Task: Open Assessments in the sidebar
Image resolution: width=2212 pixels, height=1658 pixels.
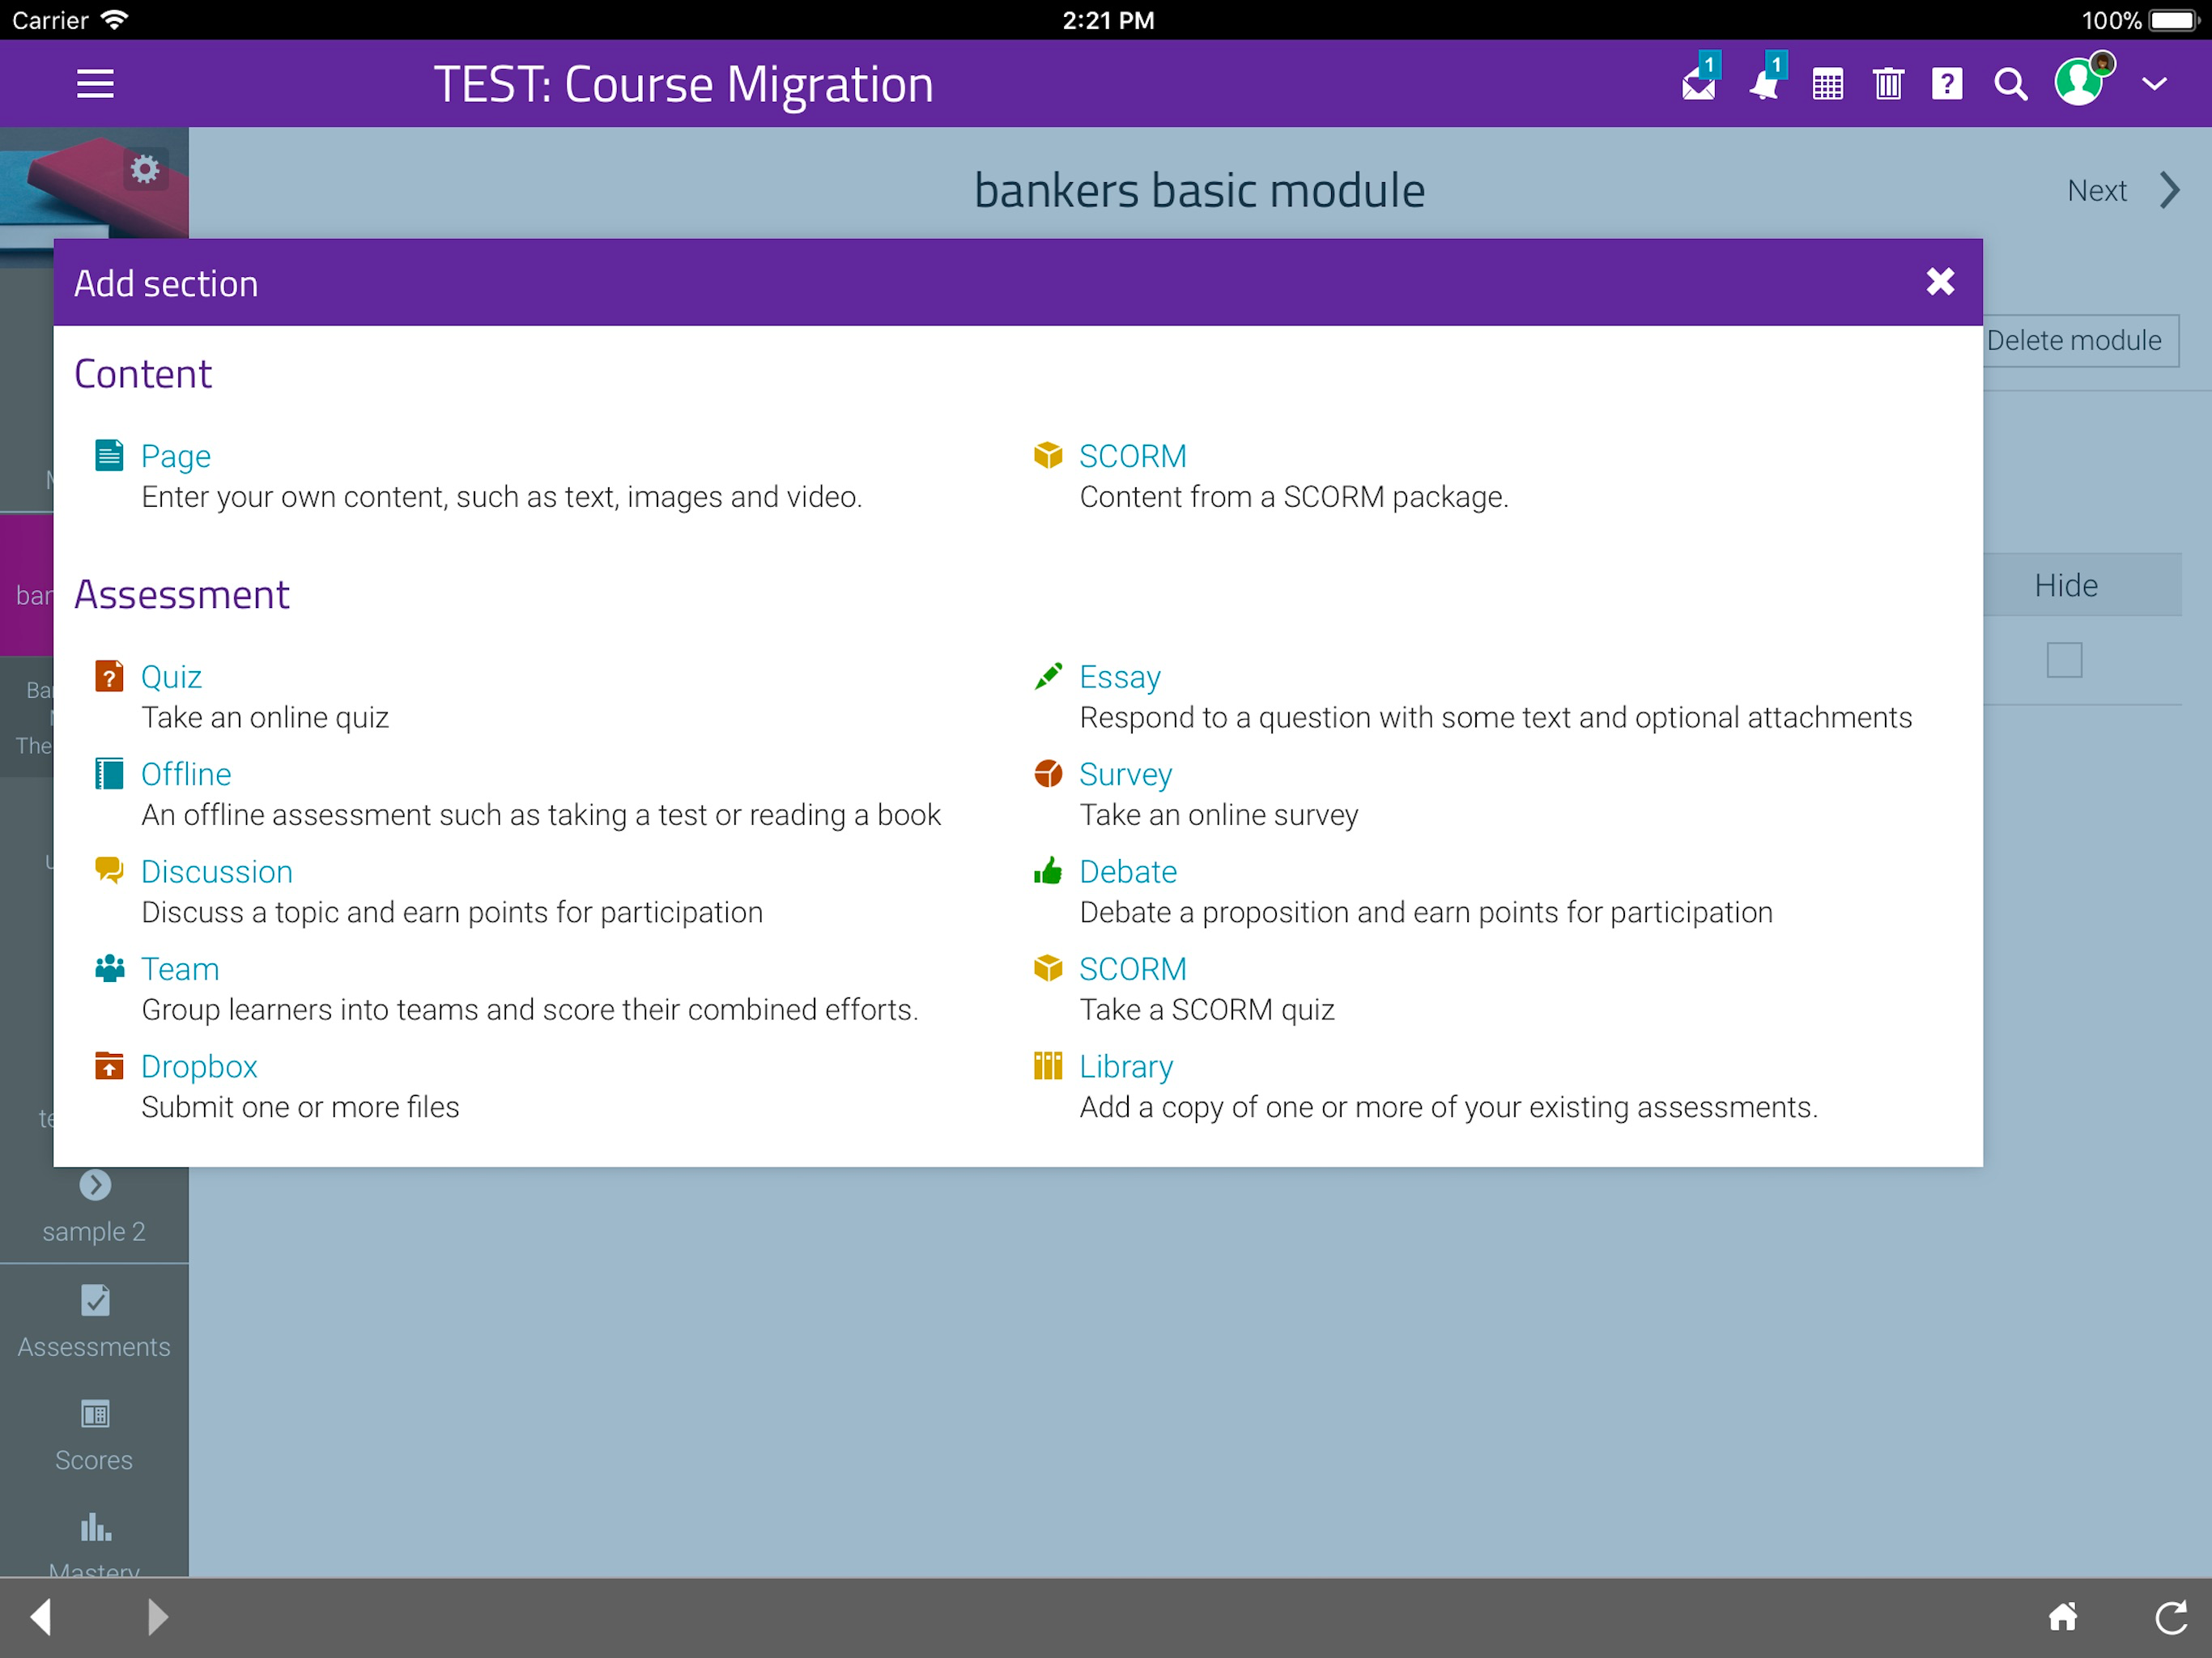Action: click(94, 1322)
